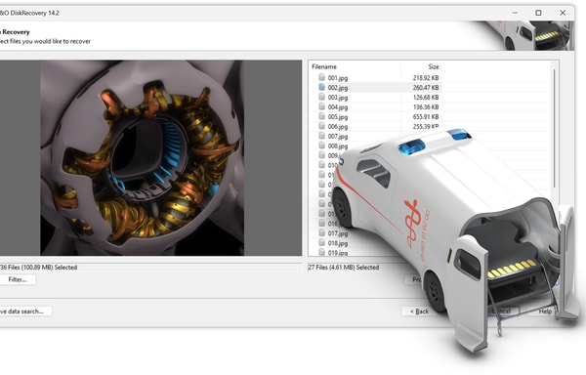Viewport: 586px width, 375px height.
Task: Click the 005.jpg filename text
Action: 338,117
